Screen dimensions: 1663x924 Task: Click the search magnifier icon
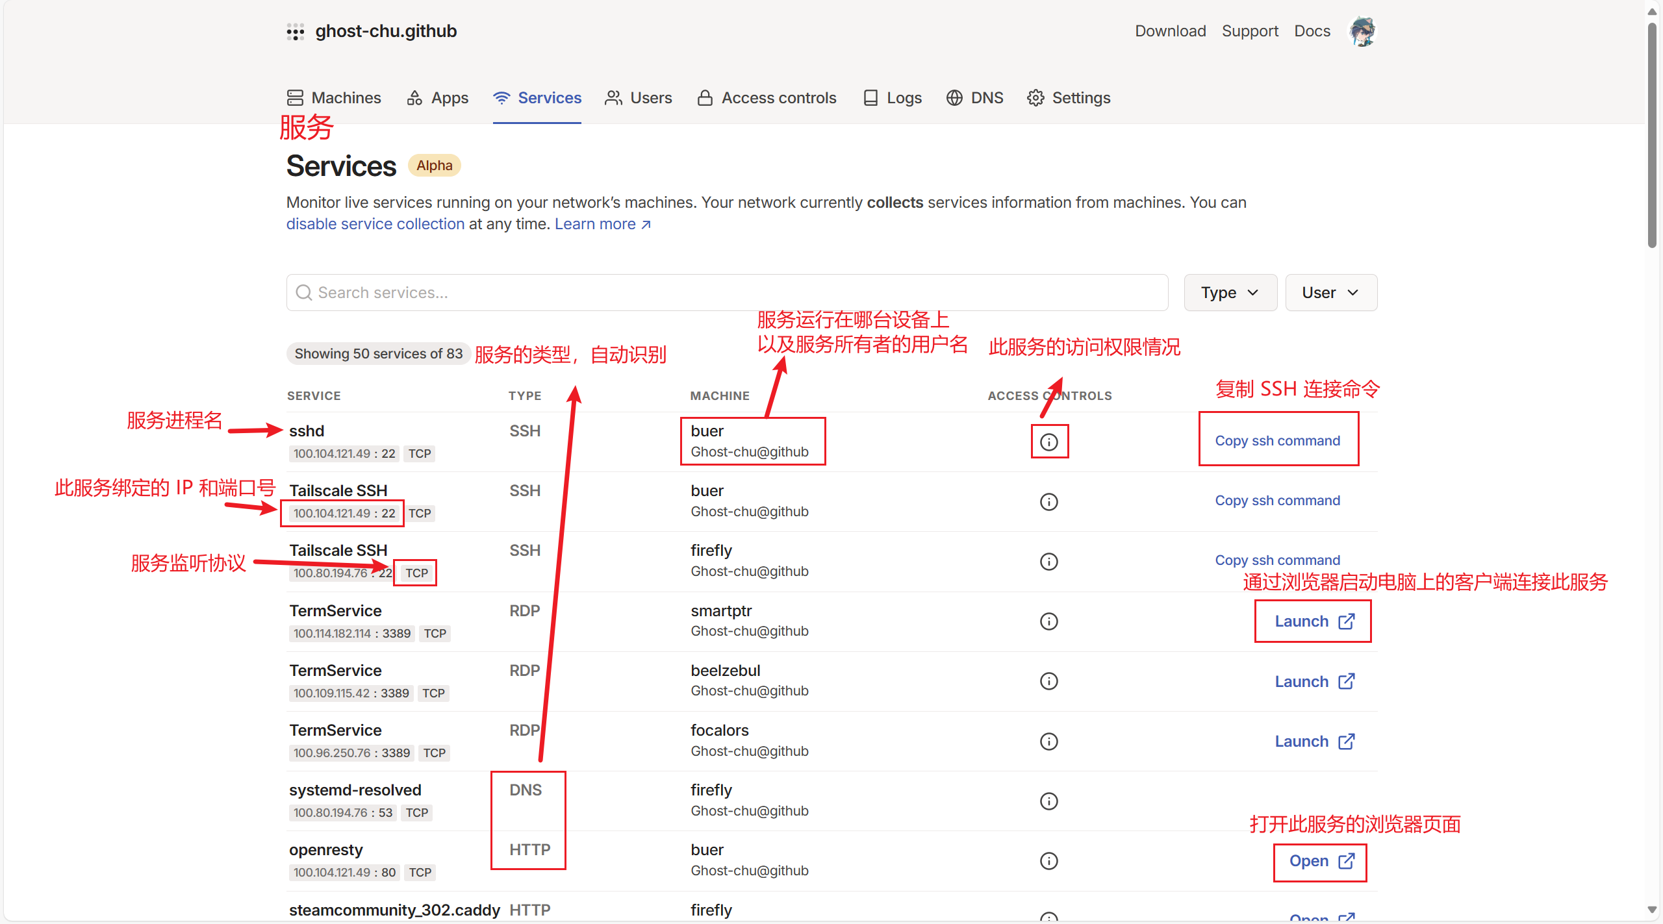tap(303, 293)
